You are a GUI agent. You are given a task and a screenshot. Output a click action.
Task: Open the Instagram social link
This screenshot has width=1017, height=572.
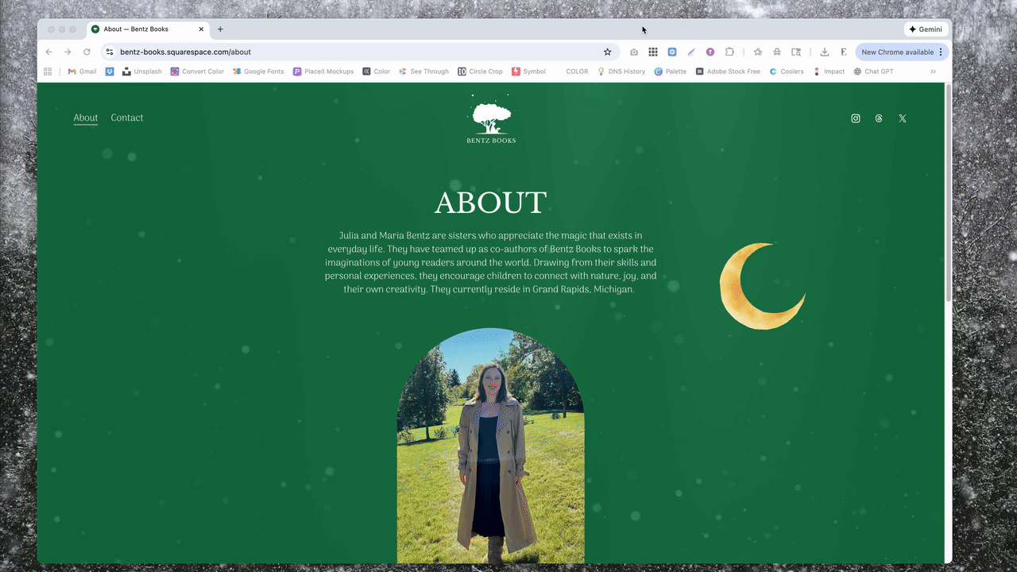pyautogui.click(x=856, y=118)
